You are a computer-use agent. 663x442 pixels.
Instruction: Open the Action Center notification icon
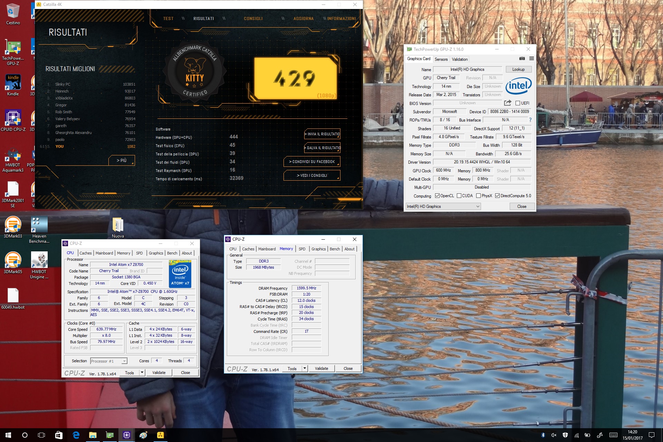(652, 435)
